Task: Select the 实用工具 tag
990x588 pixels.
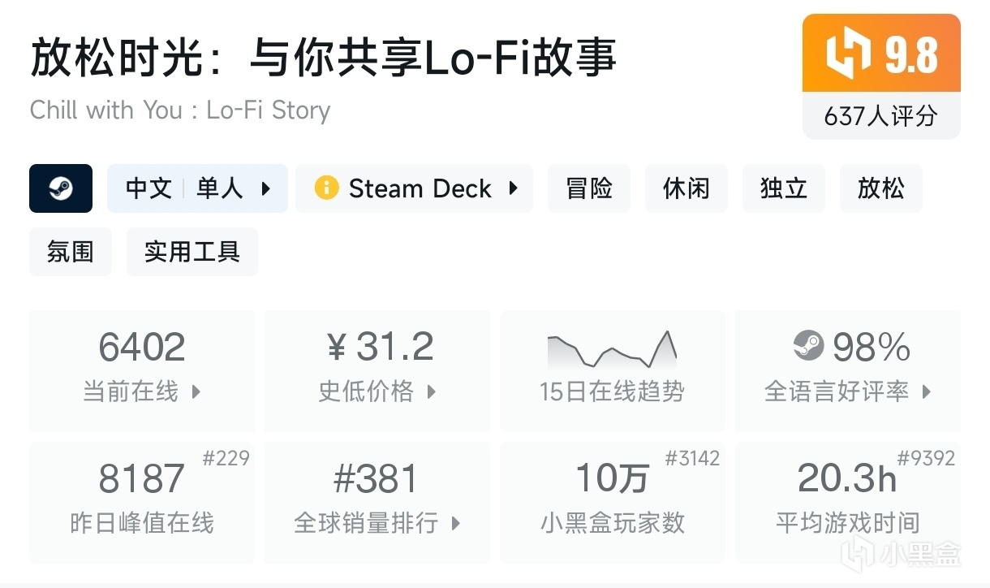Action: pos(192,252)
